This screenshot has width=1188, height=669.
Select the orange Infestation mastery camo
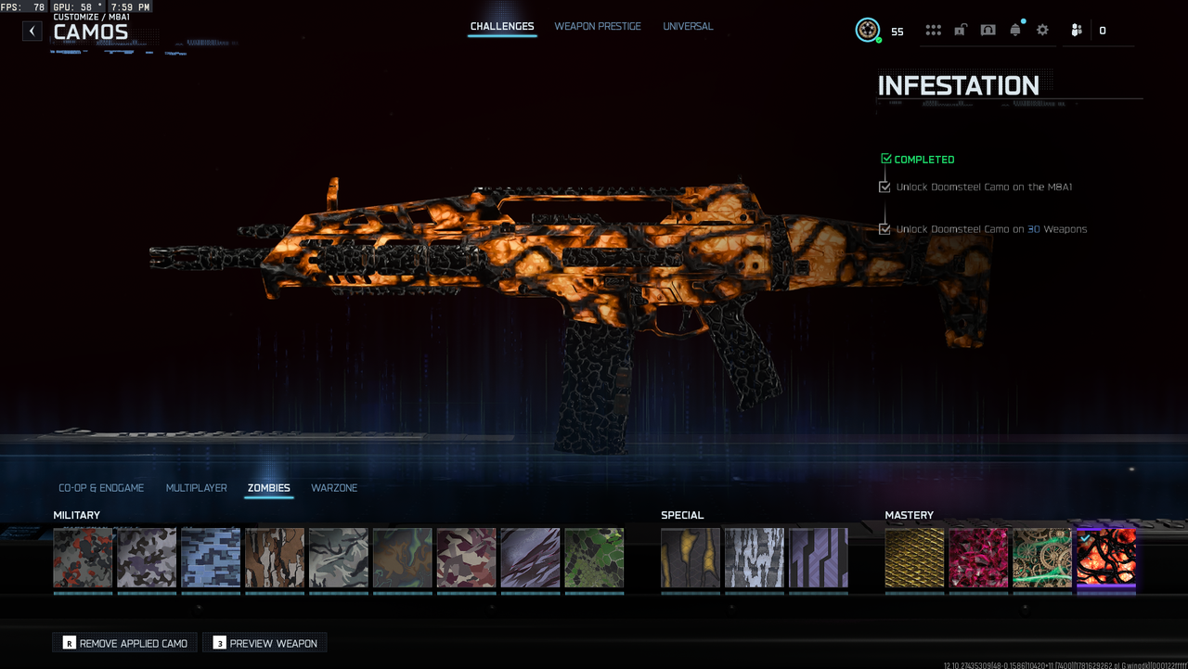coord(1106,559)
